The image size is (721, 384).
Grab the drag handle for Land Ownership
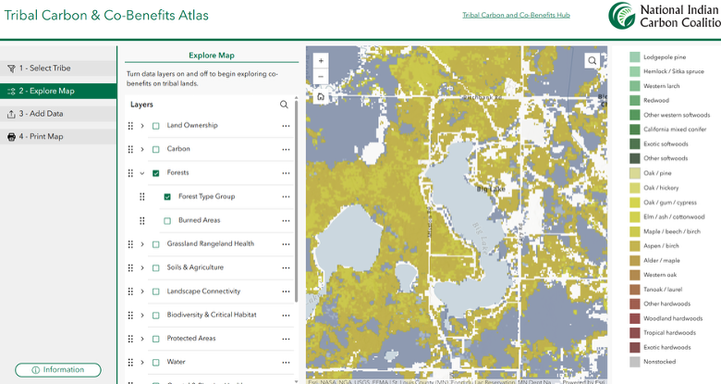[x=130, y=126]
